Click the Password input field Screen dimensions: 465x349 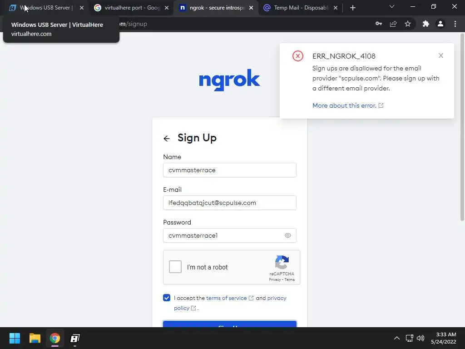click(229, 235)
